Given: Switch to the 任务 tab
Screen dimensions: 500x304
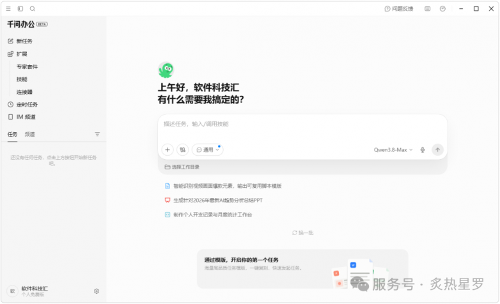Looking at the screenshot, I should tap(12, 134).
